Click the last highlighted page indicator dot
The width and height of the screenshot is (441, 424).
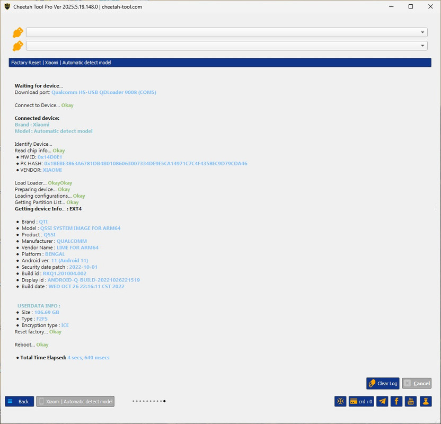point(164,401)
